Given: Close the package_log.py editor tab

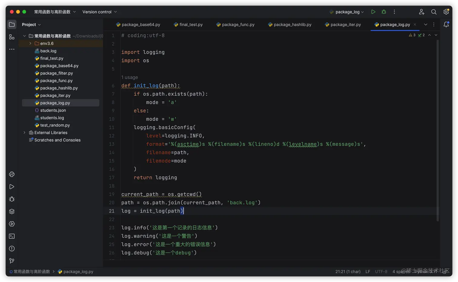Looking at the screenshot, I should [415, 24].
